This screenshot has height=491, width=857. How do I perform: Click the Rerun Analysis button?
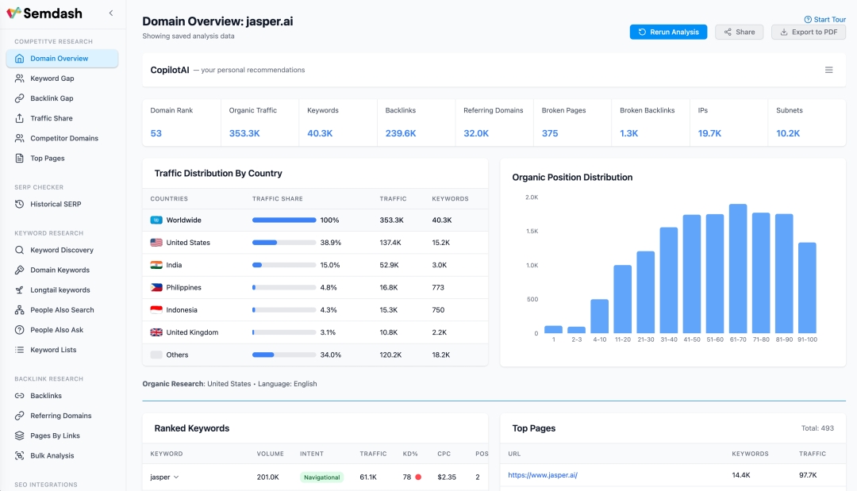tap(668, 33)
